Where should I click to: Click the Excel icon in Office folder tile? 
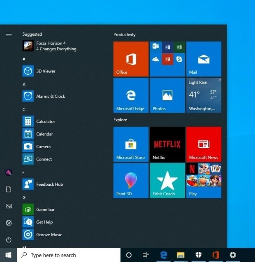[x=179, y=47]
